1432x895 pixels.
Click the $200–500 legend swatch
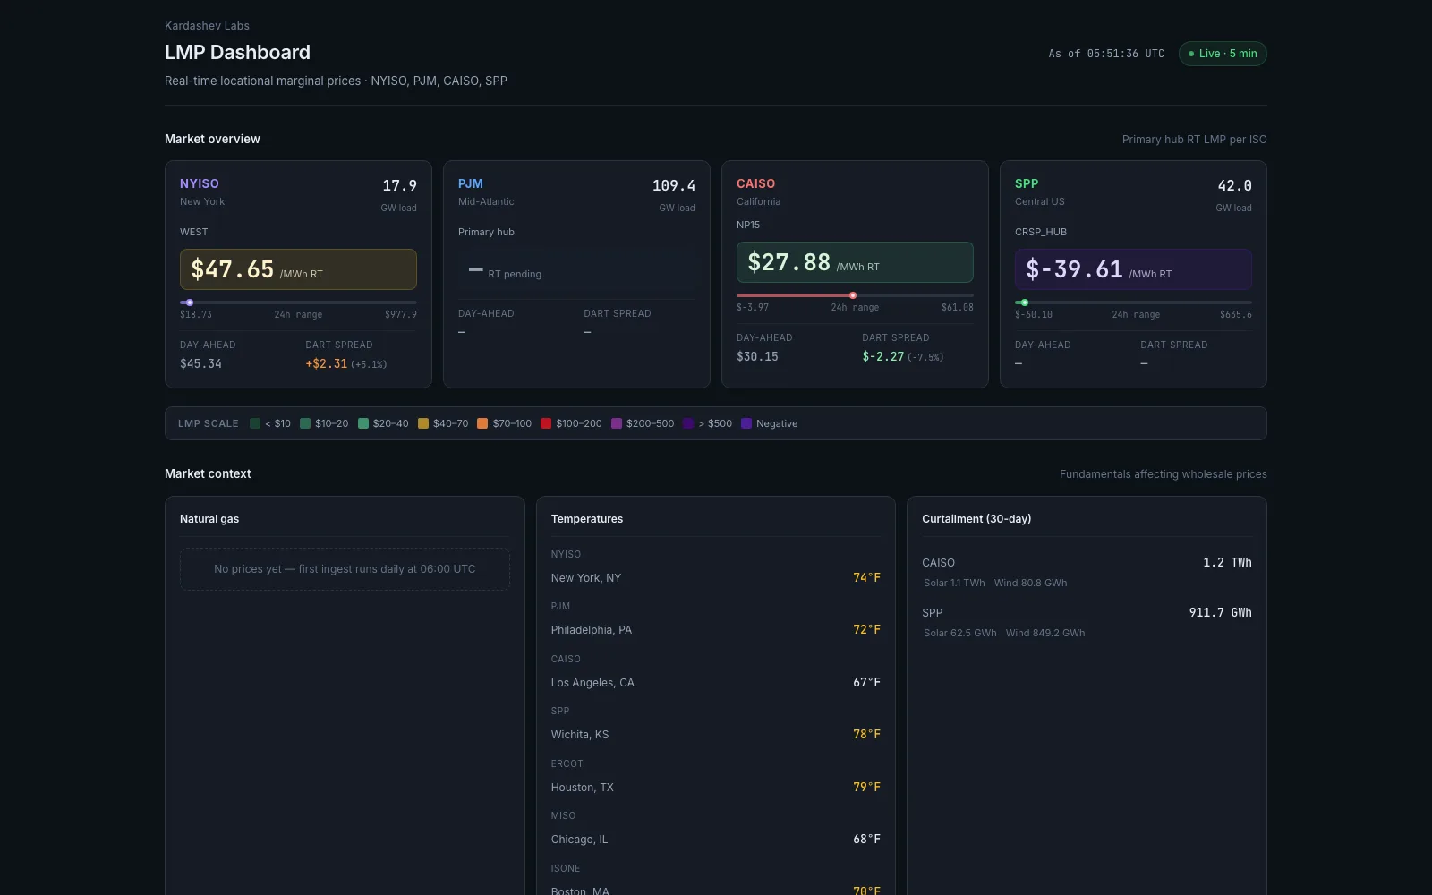pos(617,423)
